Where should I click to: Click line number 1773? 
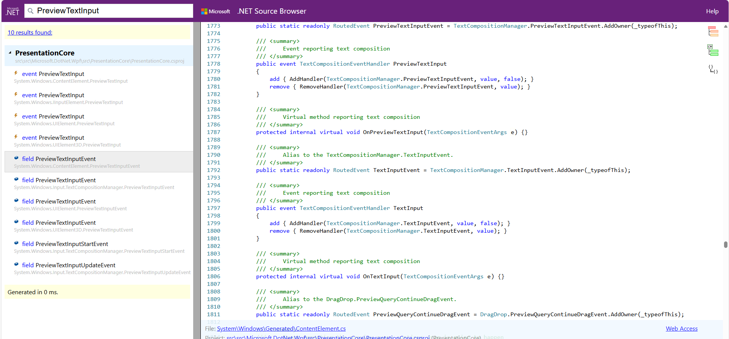pyautogui.click(x=213, y=26)
